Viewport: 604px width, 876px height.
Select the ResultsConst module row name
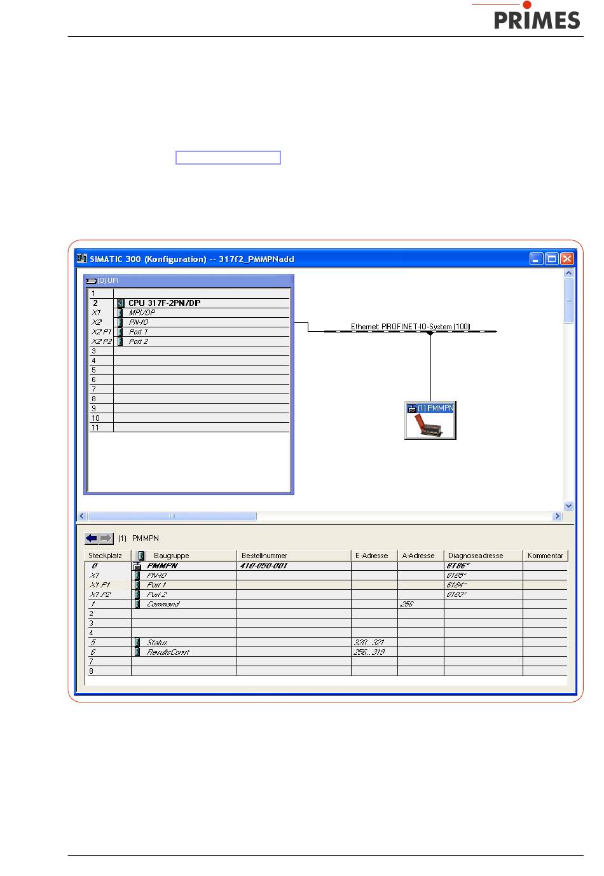point(168,652)
